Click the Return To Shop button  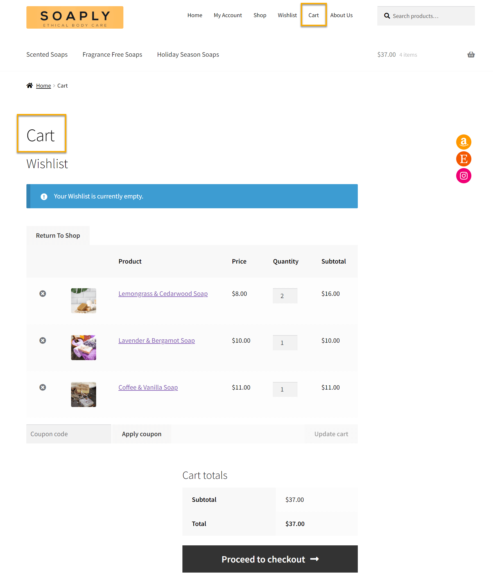coord(58,235)
